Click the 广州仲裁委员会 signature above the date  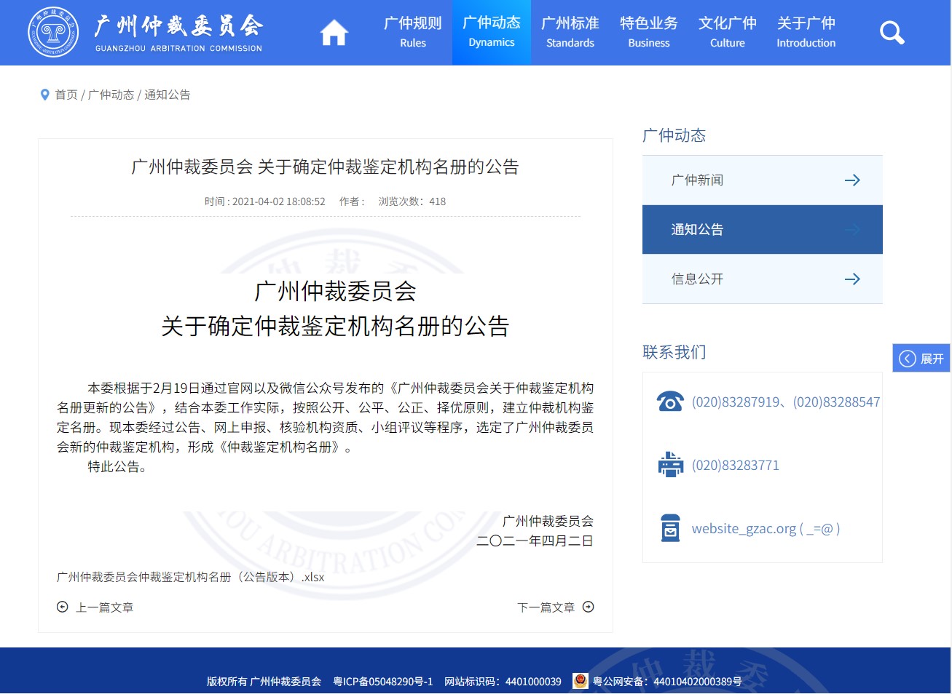coord(548,522)
